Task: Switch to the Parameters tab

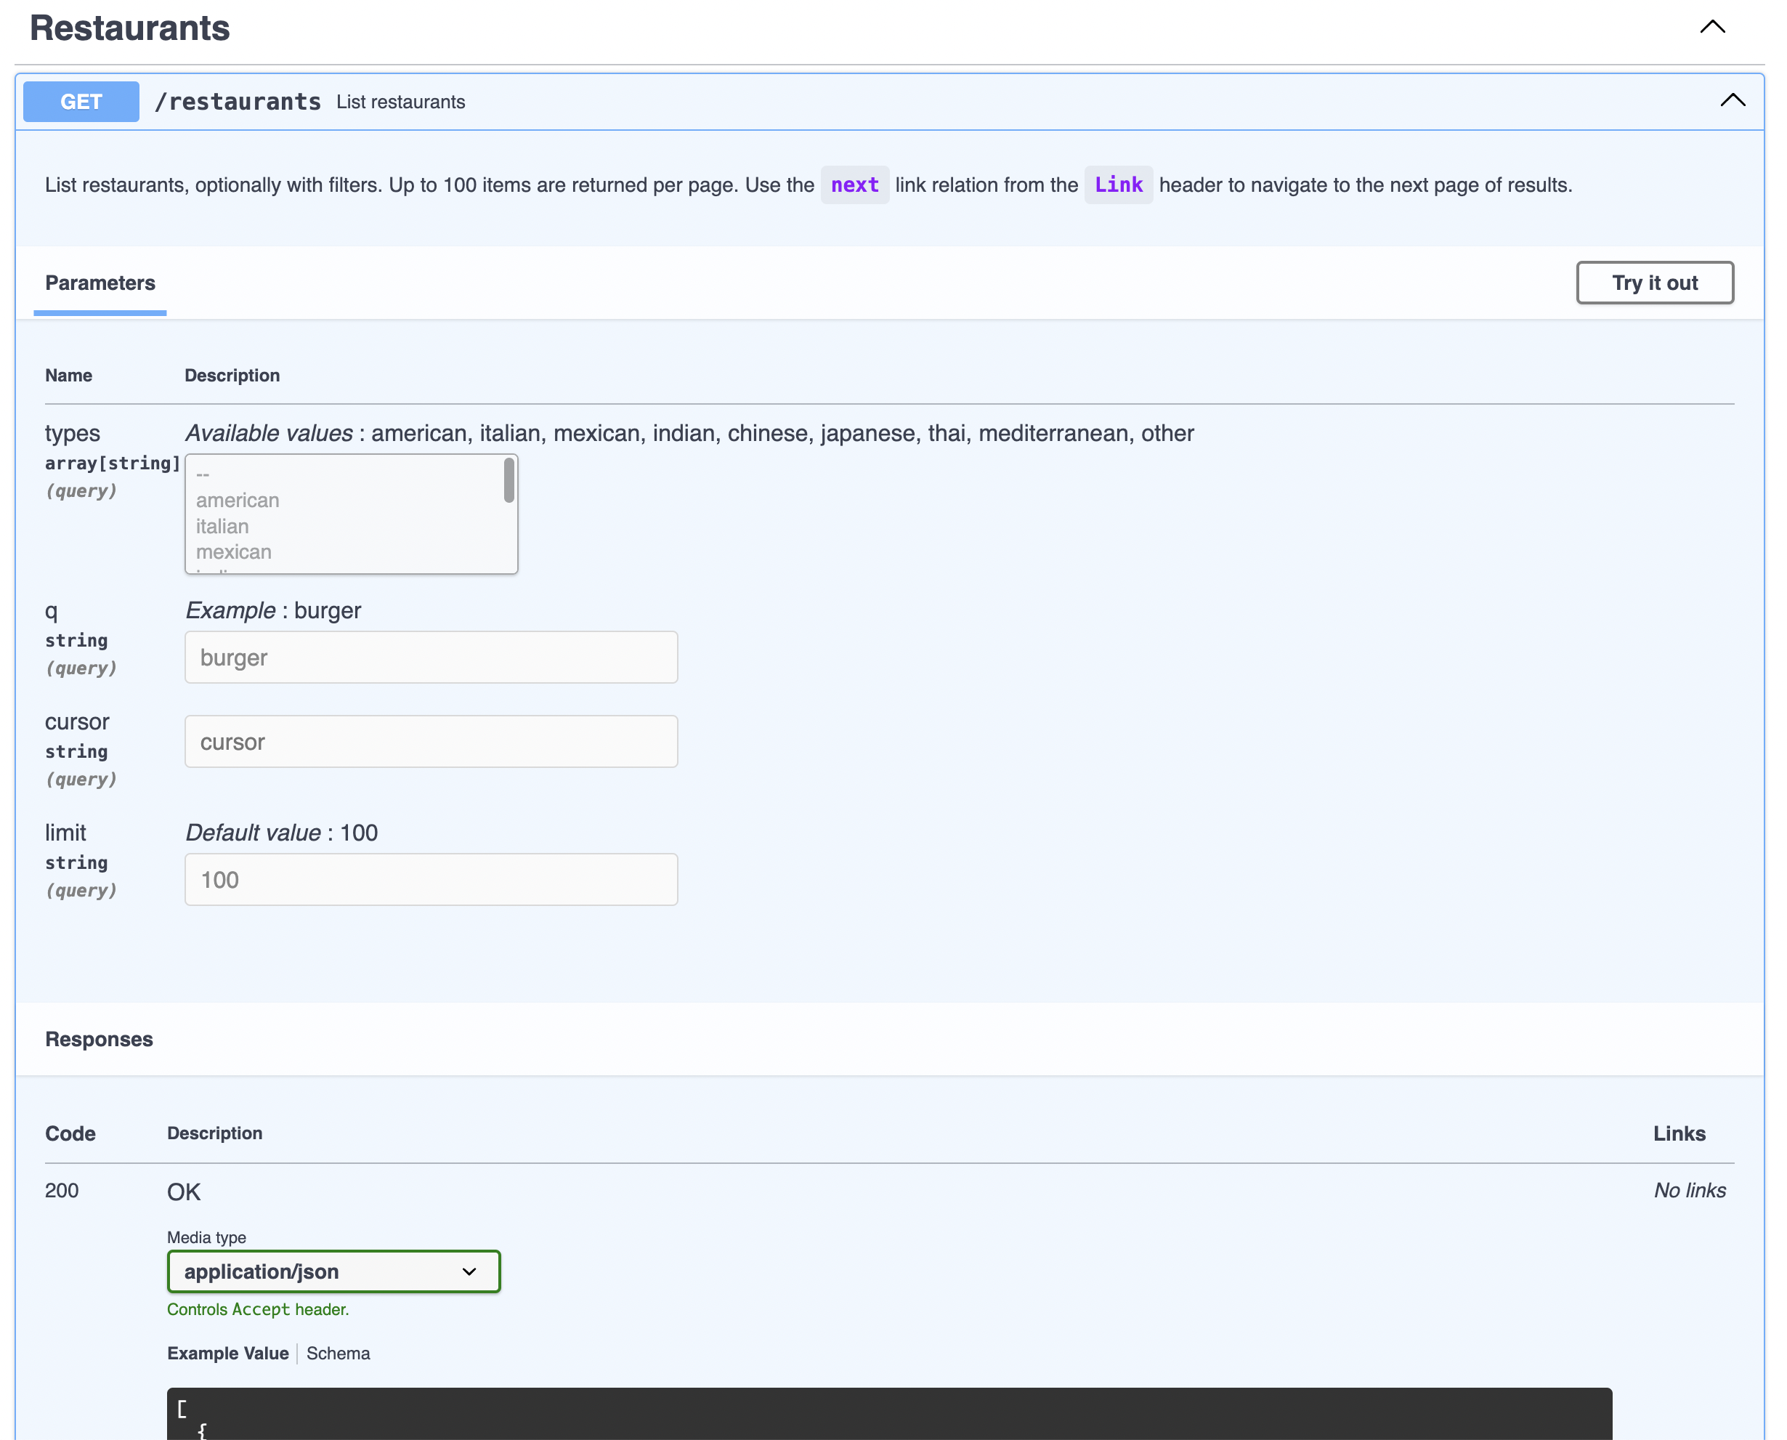Action: [100, 283]
